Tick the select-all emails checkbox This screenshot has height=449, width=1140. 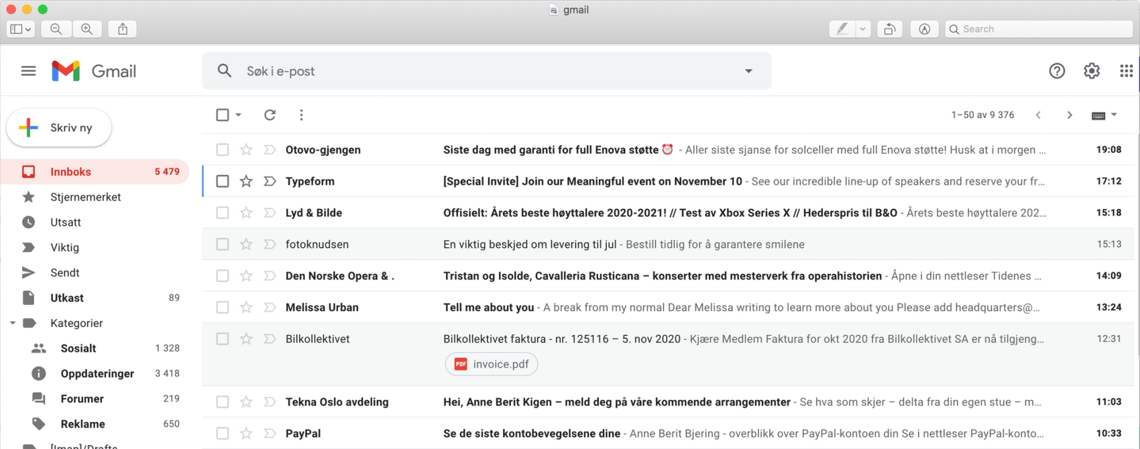click(x=223, y=115)
